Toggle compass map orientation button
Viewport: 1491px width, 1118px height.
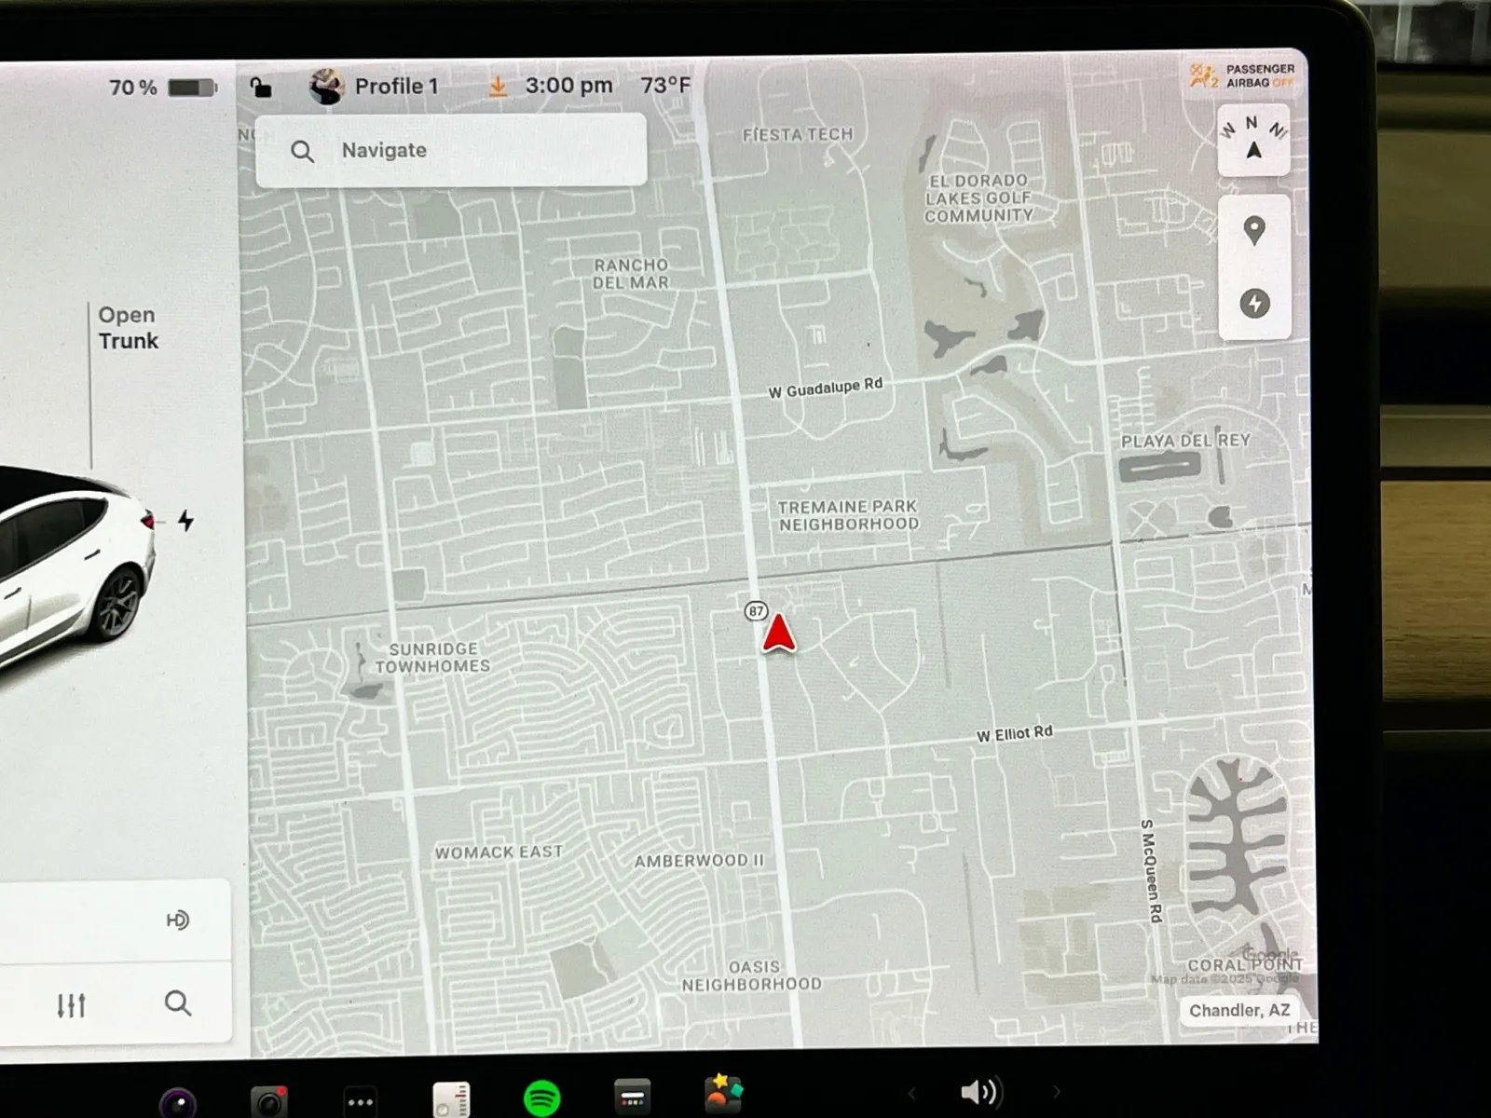1253,141
